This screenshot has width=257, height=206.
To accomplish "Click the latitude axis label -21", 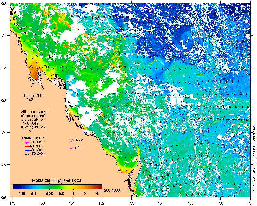I will [4, 36].
